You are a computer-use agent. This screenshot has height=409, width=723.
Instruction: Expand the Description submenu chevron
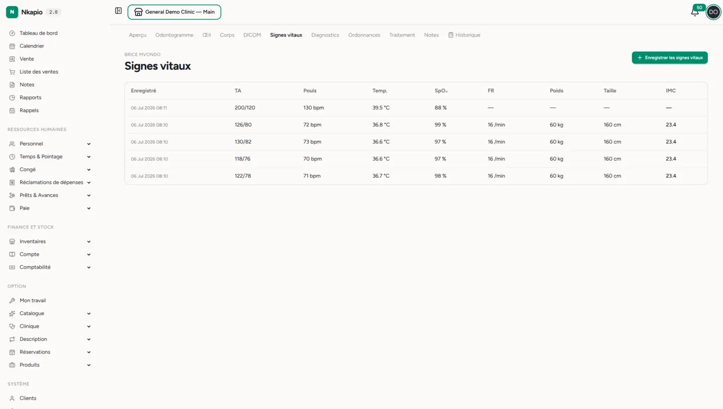(89, 339)
